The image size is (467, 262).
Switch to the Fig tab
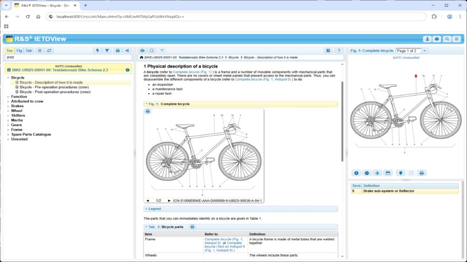tap(18, 50)
